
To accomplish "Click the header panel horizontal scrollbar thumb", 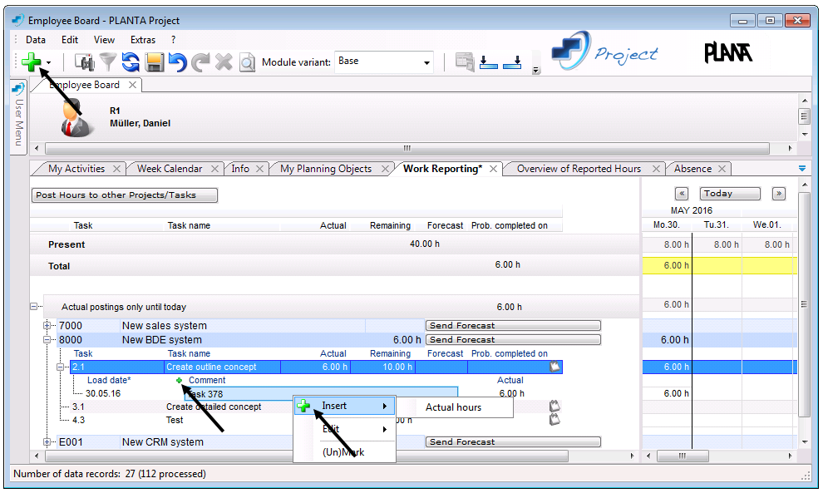I will click(x=407, y=148).
